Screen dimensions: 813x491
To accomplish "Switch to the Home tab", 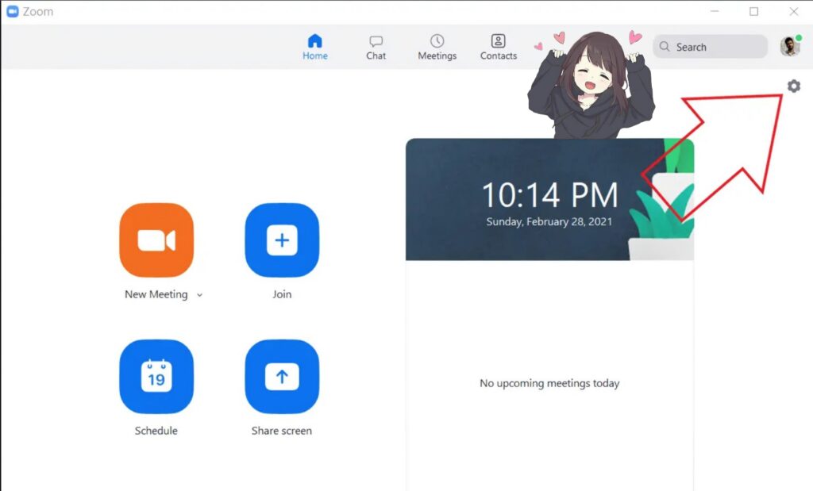I will (315, 47).
